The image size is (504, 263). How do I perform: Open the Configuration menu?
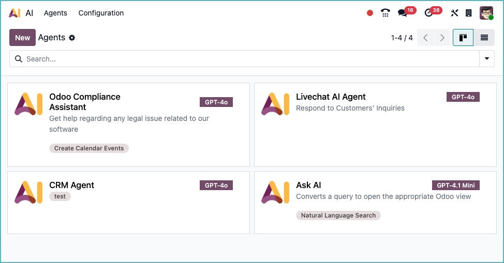click(101, 13)
